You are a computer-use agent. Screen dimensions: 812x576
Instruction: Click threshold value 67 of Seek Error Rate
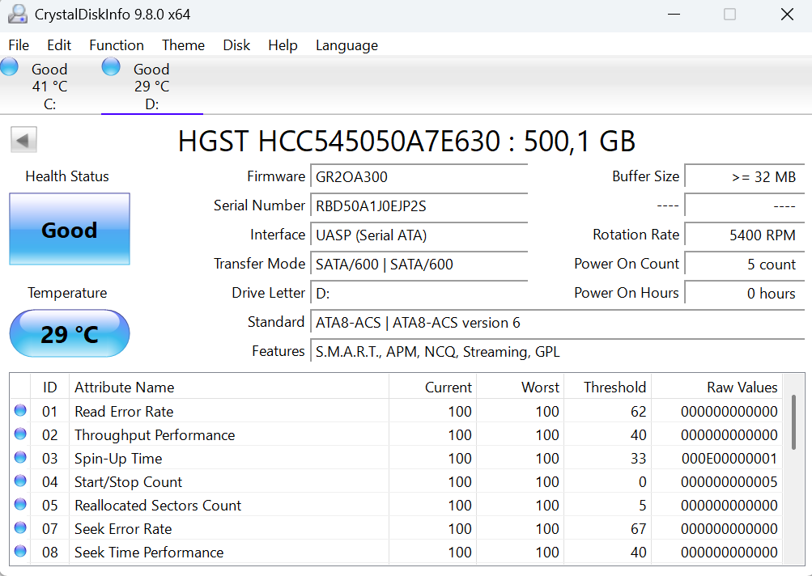pos(638,529)
